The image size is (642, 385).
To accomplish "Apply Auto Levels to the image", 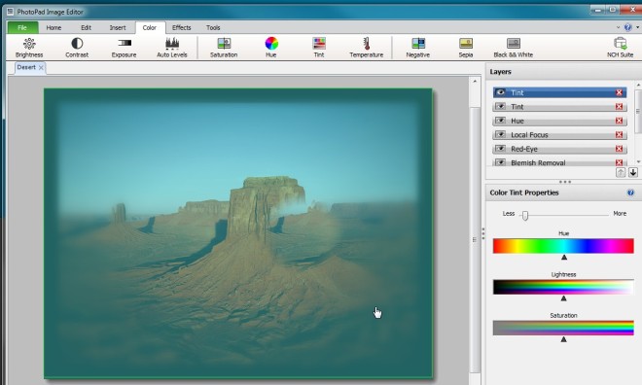I will 172,48.
